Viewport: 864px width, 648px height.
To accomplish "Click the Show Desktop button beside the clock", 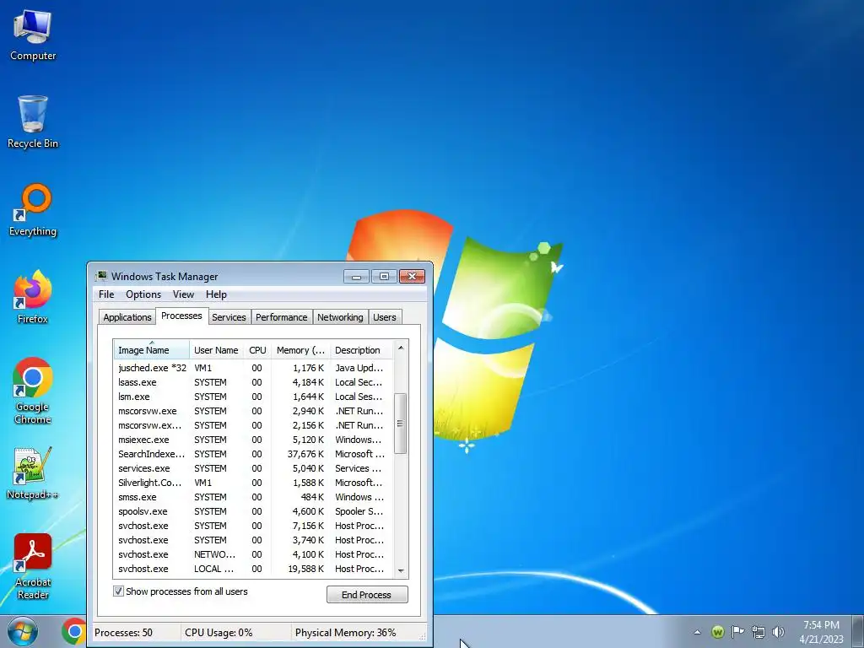I will (x=858, y=631).
